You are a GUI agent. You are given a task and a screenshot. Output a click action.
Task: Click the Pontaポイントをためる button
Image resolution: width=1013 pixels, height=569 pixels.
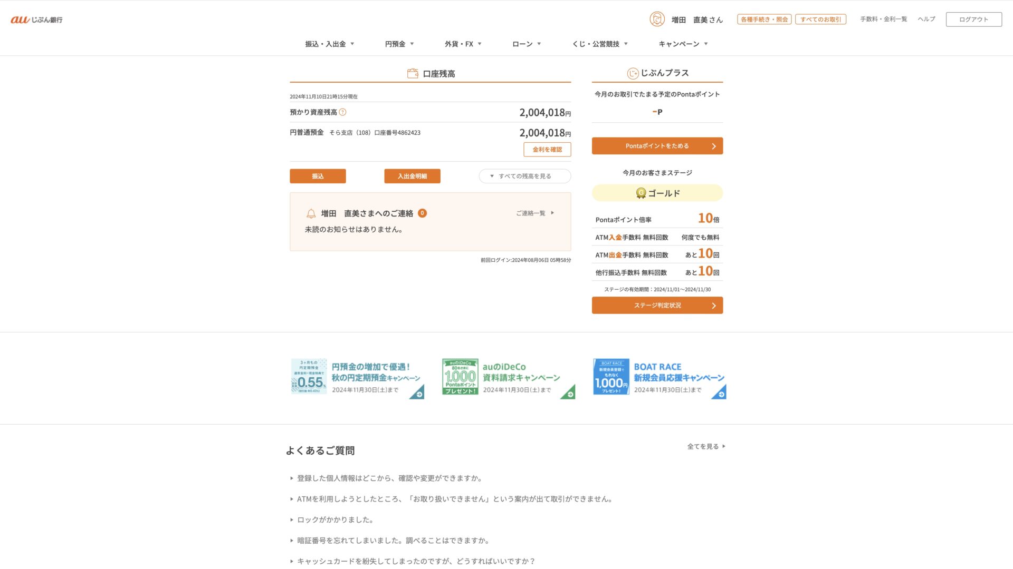coord(657,146)
